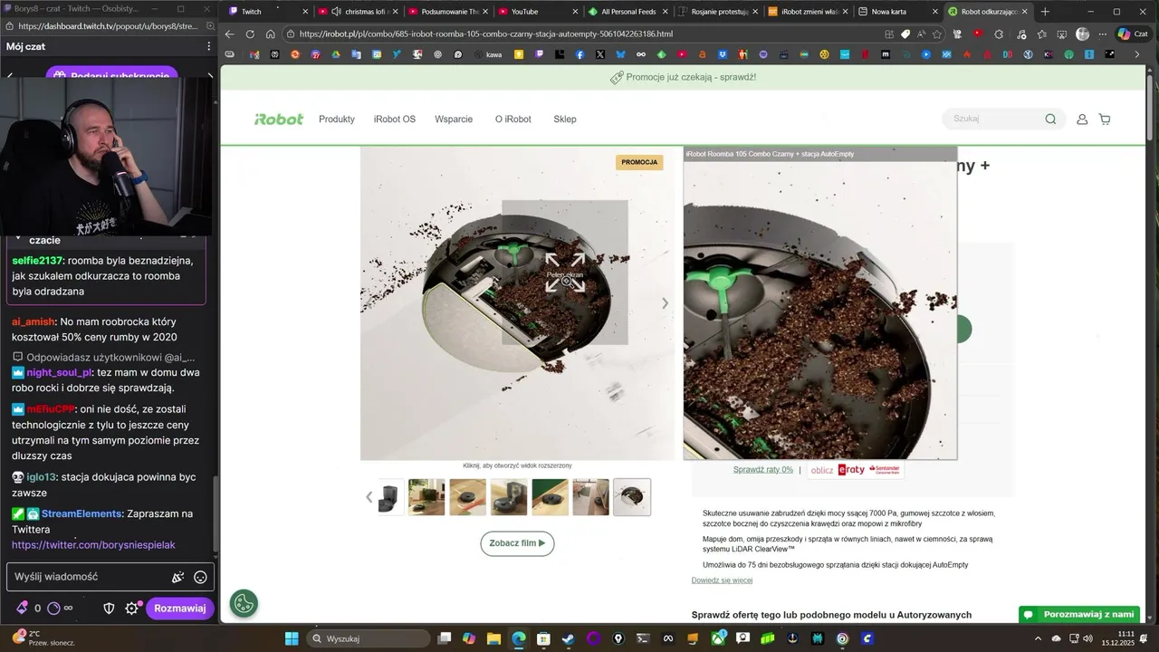
Task: Open the X bookmark in favorites bar
Action: pos(599,54)
